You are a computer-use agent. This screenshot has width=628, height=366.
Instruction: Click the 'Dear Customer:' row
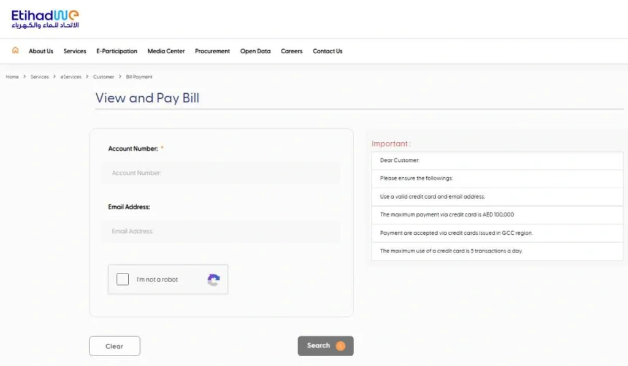click(x=497, y=161)
